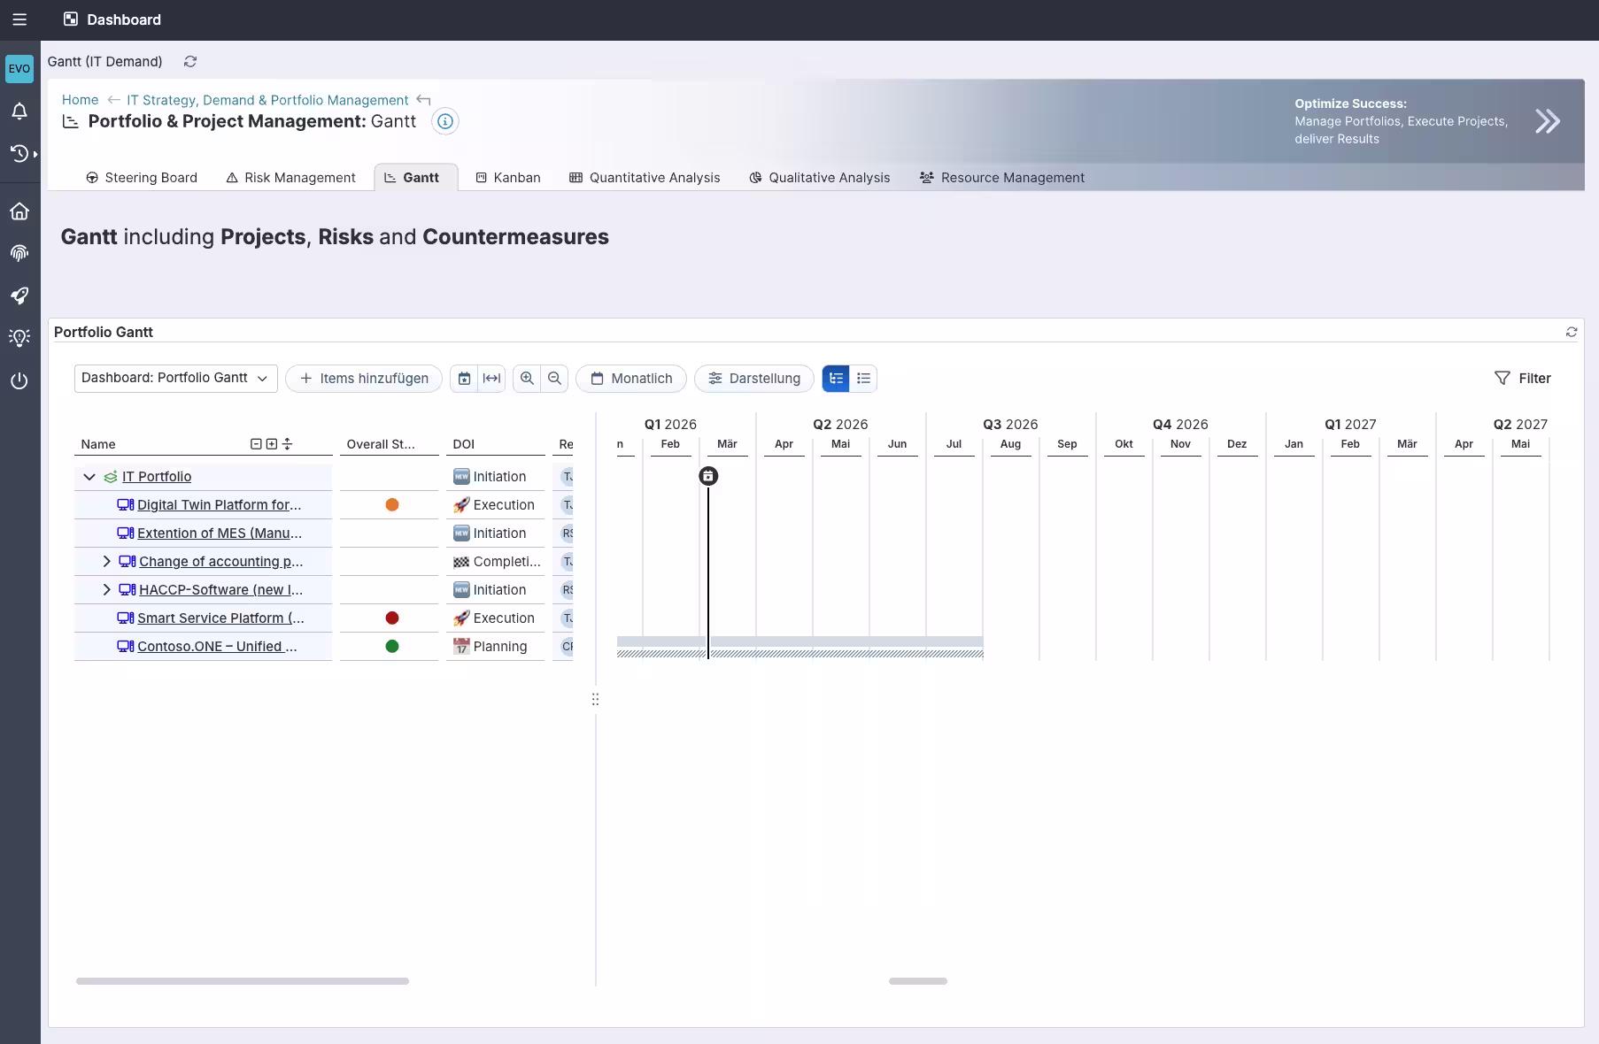
Task: Click the Items hinzufügen button
Action: (363, 378)
